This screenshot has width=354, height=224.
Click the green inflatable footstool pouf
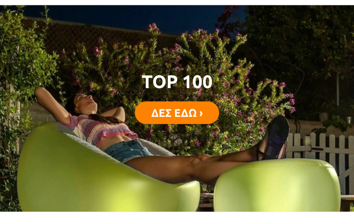(x=277, y=185)
